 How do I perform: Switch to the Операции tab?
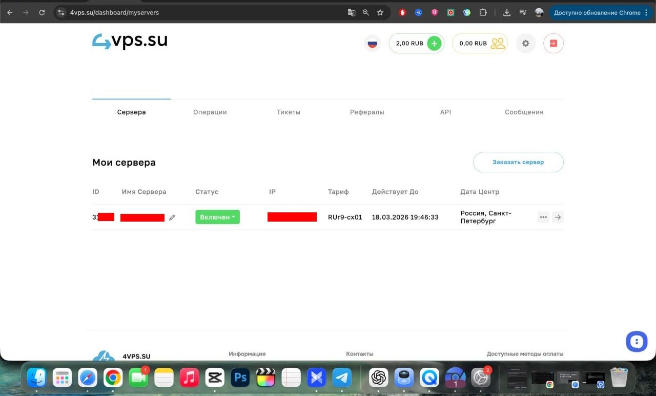tap(210, 112)
